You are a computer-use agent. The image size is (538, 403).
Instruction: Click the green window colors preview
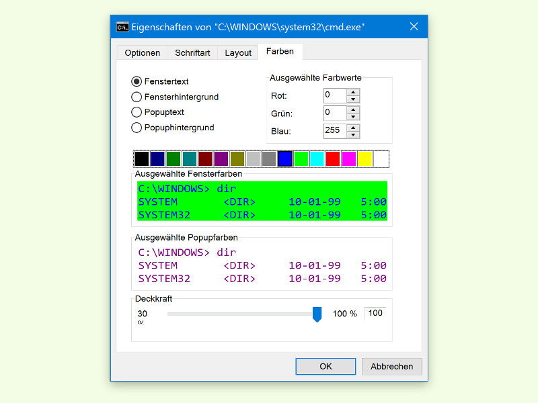(262, 201)
